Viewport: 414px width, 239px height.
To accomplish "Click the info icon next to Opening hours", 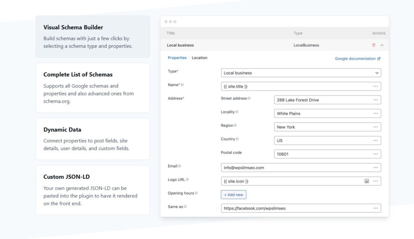I will coord(196,193).
